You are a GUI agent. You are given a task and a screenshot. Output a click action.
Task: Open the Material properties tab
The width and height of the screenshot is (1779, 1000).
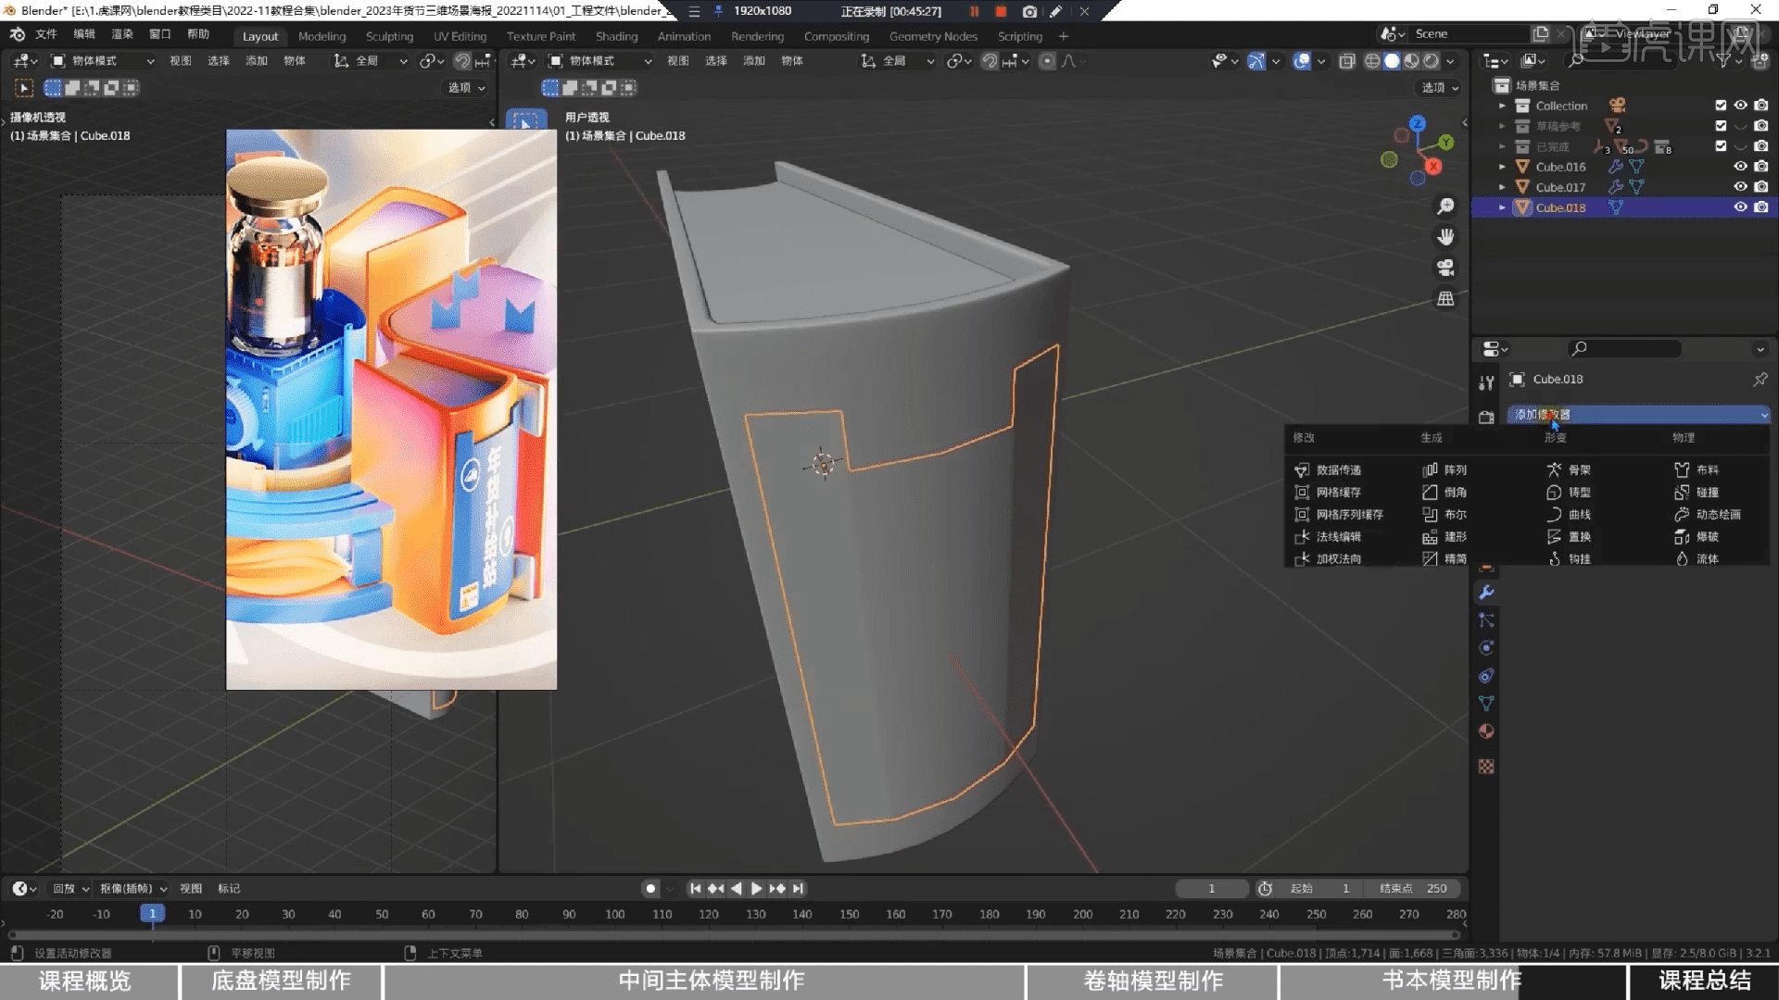coord(1486,731)
